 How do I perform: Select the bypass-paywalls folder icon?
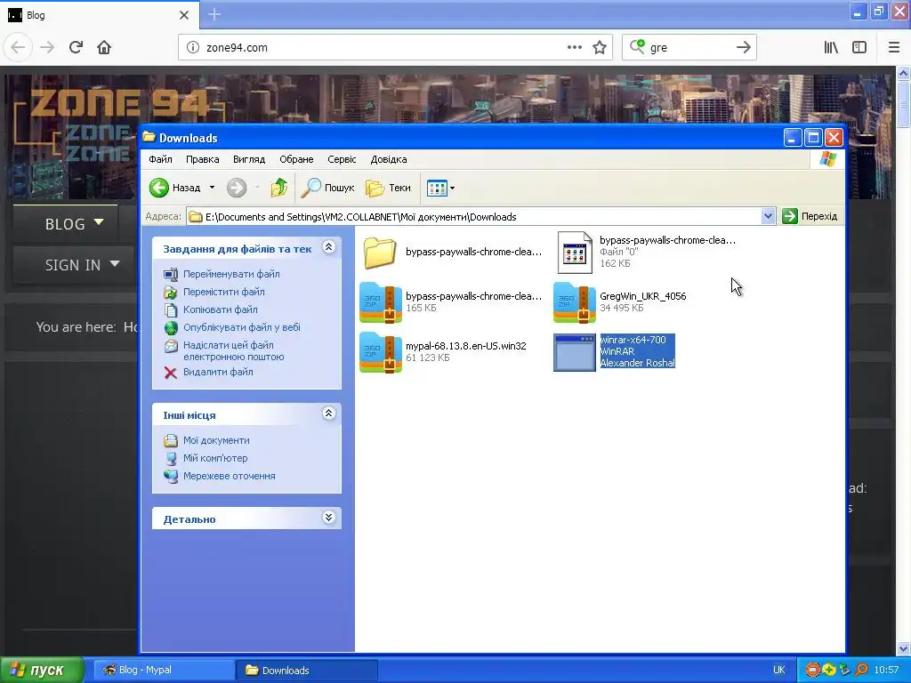pos(381,252)
